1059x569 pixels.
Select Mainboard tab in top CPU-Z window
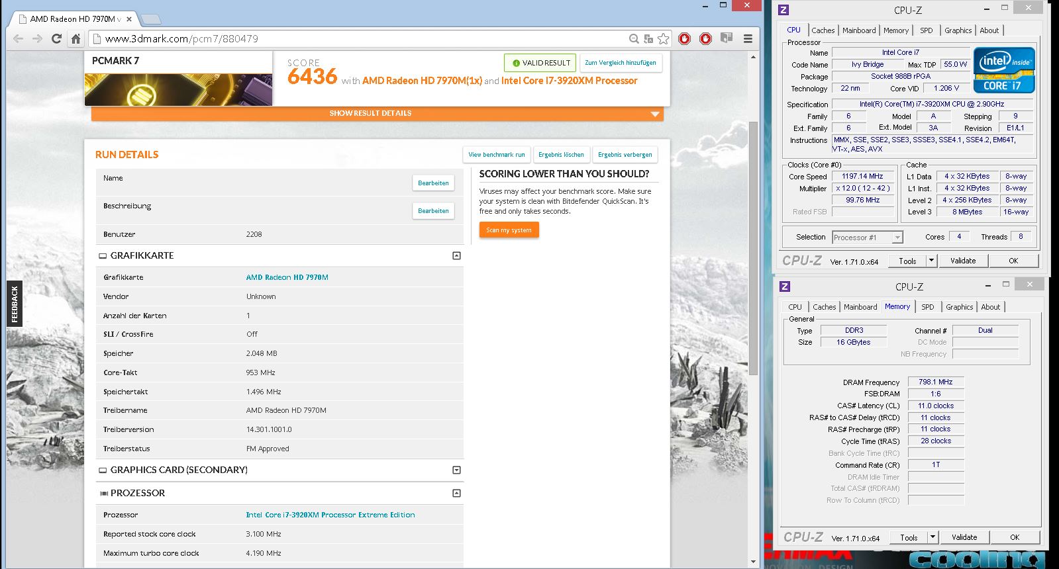click(x=859, y=30)
